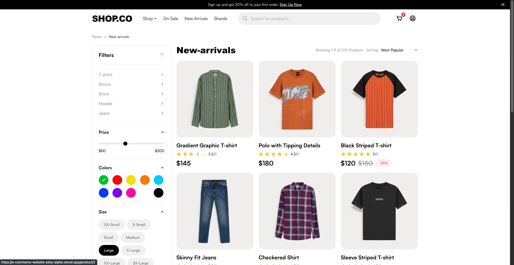The height and width of the screenshot is (265, 514).
Task: Select the Medium size option
Action: tap(133, 237)
